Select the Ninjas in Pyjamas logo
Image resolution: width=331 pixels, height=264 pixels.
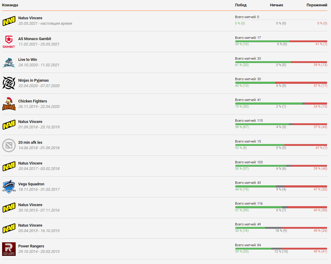click(x=9, y=83)
